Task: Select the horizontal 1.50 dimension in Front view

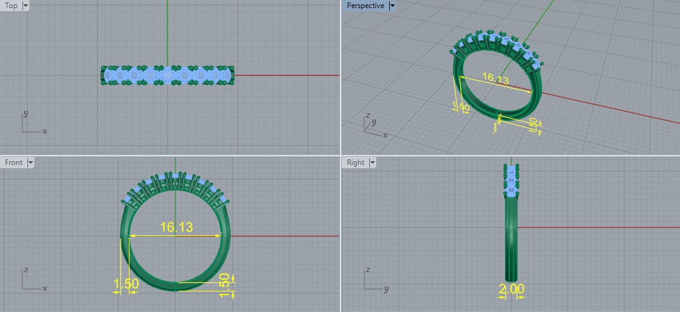Action: [x=126, y=284]
